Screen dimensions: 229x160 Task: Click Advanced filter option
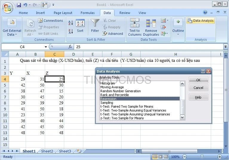[113, 34]
